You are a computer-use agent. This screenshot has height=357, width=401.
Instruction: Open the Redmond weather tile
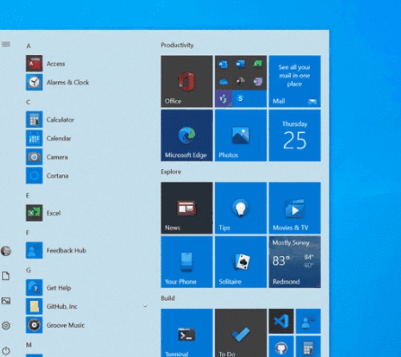coord(294,262)
